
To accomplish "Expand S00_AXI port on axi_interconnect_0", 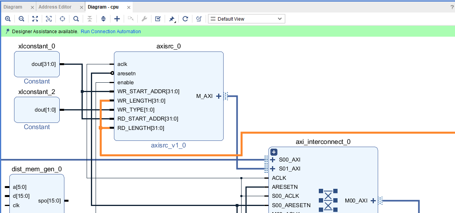I will pyautogui.click(x=273, y=160).
